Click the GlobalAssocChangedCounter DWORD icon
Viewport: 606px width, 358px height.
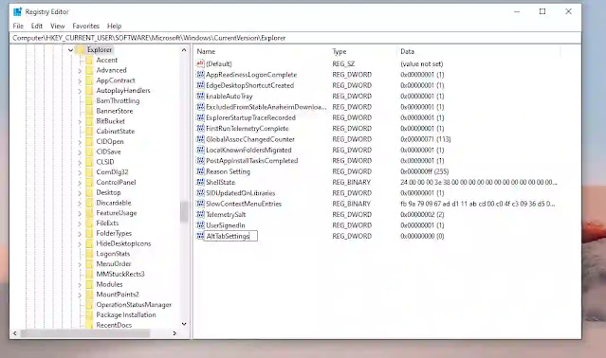coord(200,139)
